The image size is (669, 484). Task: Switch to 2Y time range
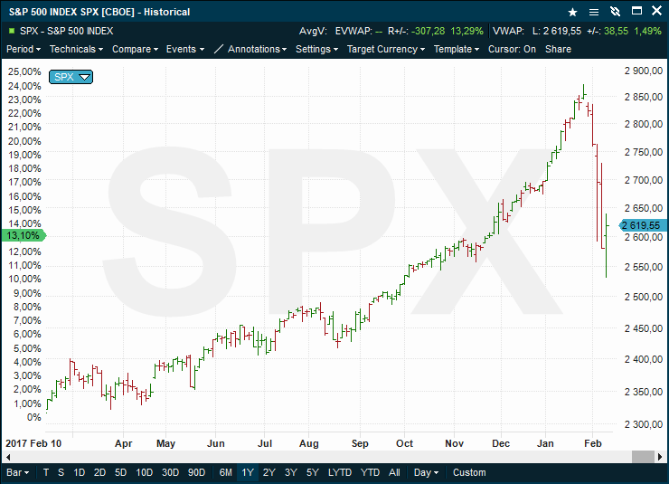click(x=269, y=472)
